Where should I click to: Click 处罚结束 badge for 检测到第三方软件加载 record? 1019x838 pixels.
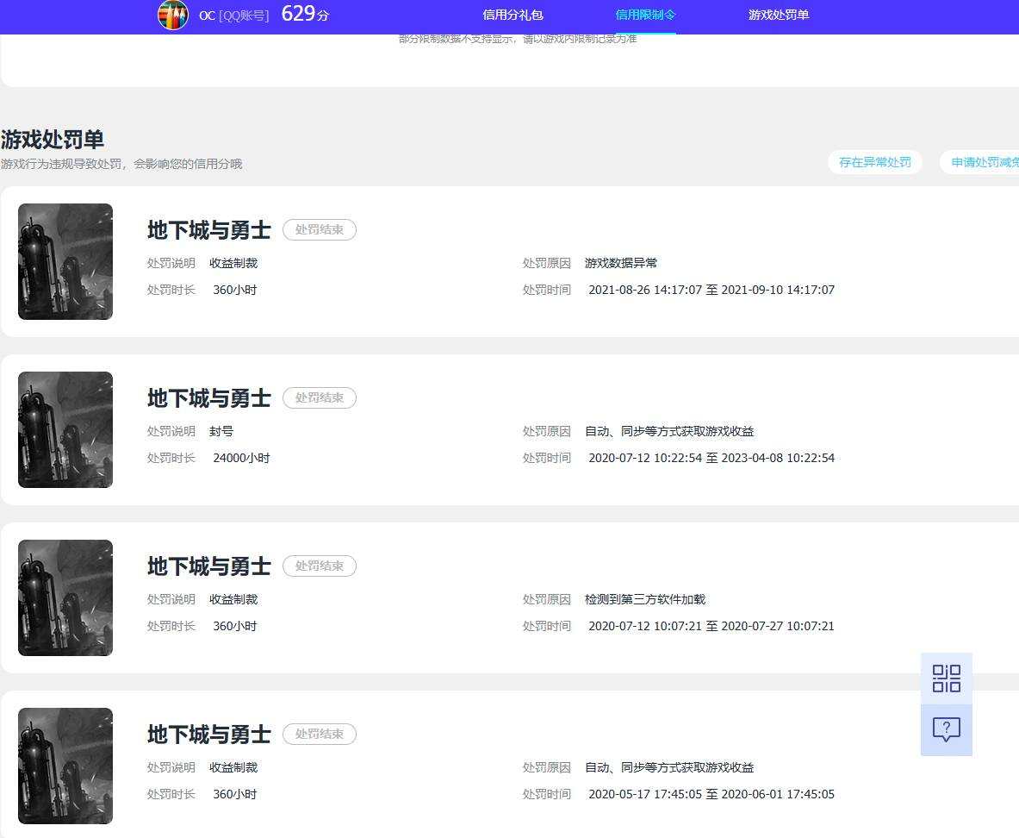[x=319, y=566]
